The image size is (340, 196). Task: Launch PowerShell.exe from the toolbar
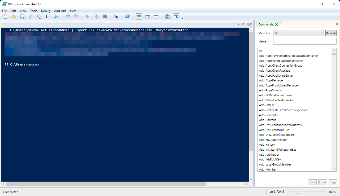[x=128, y=16]
